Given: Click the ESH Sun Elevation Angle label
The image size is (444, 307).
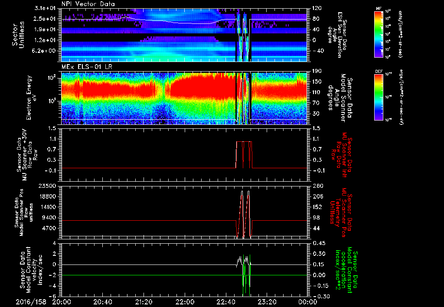Looking at the screenshot, I should click(x=340, y=35).
